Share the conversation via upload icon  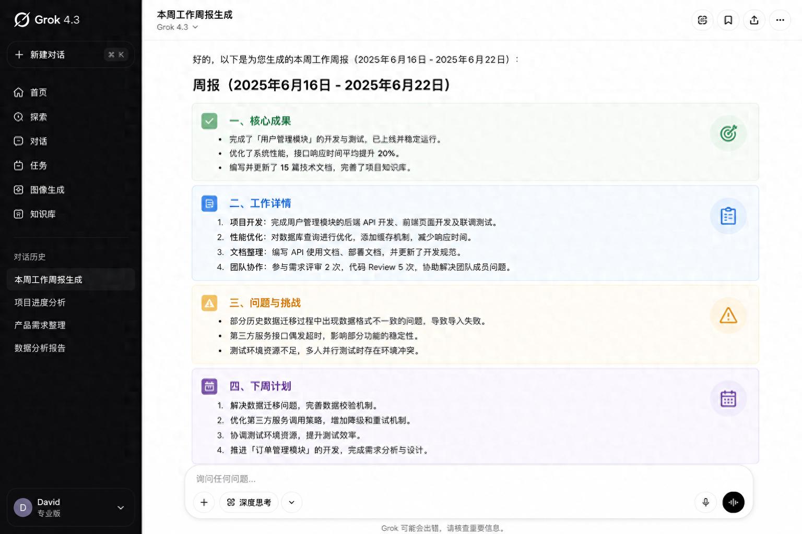[x=754, y=20]
